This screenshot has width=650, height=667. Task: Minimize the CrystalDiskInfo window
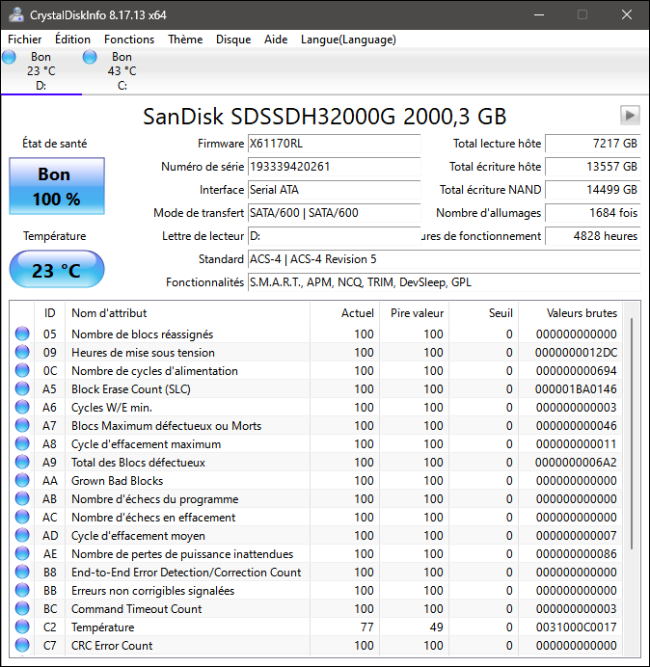click(539, 14)
